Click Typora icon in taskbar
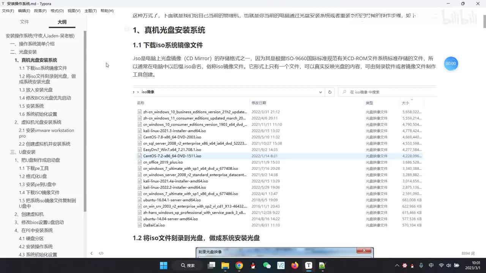This screenshot has height=273, width=486. (x=309, y=265)
